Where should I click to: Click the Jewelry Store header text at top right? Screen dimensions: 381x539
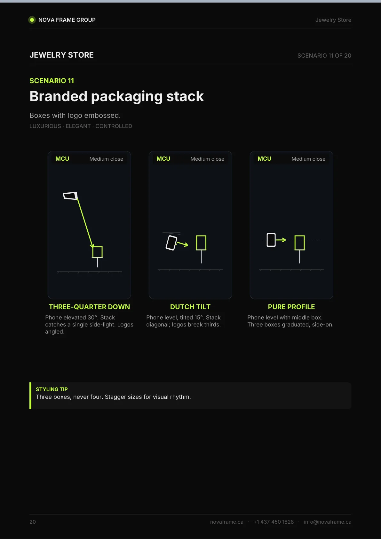pos(333,20)
